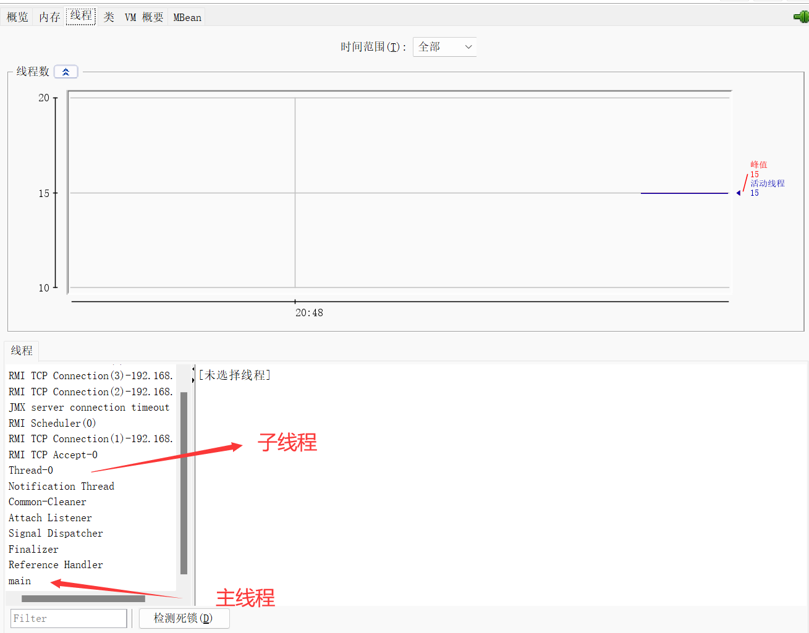
Task: Click the Filter input field
Action: tap(69, 618)
